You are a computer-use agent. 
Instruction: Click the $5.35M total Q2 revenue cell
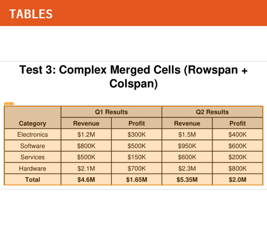187,180
